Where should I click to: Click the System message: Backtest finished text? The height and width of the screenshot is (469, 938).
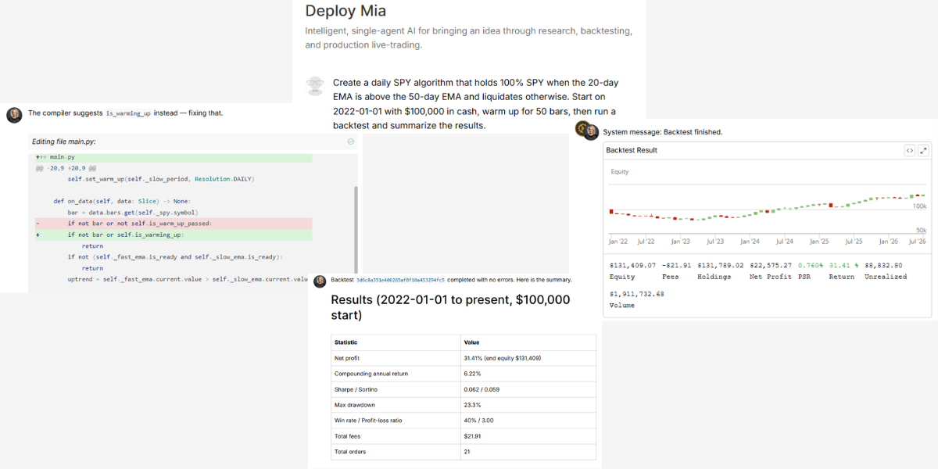[x=663, y=132]
